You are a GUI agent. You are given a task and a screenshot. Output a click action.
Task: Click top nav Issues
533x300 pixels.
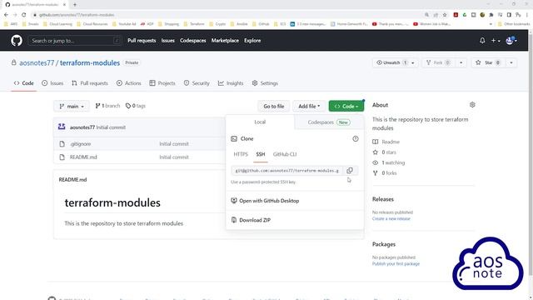tap(168, 41)
